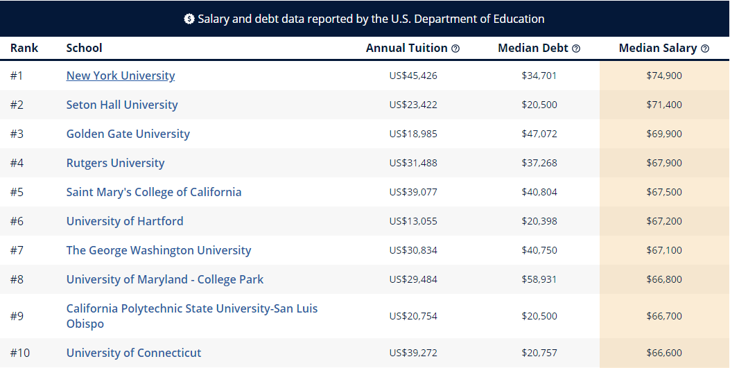The image size is (730, 368).
Task: Click the Rank column header
Action: 24,48
